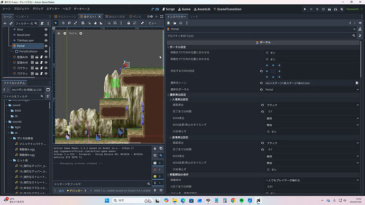Enable the first オン checkbox under ポータル設定
Viewport: 365px width, 205px height.
267,53
